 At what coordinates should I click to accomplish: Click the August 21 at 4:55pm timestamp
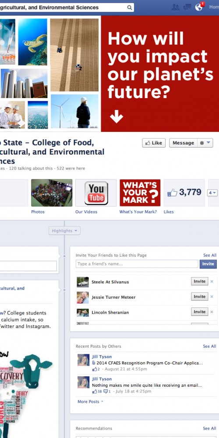point(126,369)
